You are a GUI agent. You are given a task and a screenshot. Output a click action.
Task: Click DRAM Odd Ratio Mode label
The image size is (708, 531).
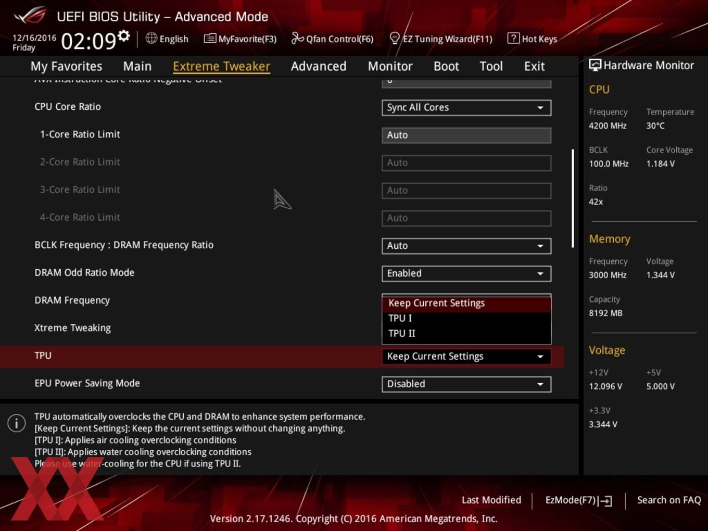84,272
